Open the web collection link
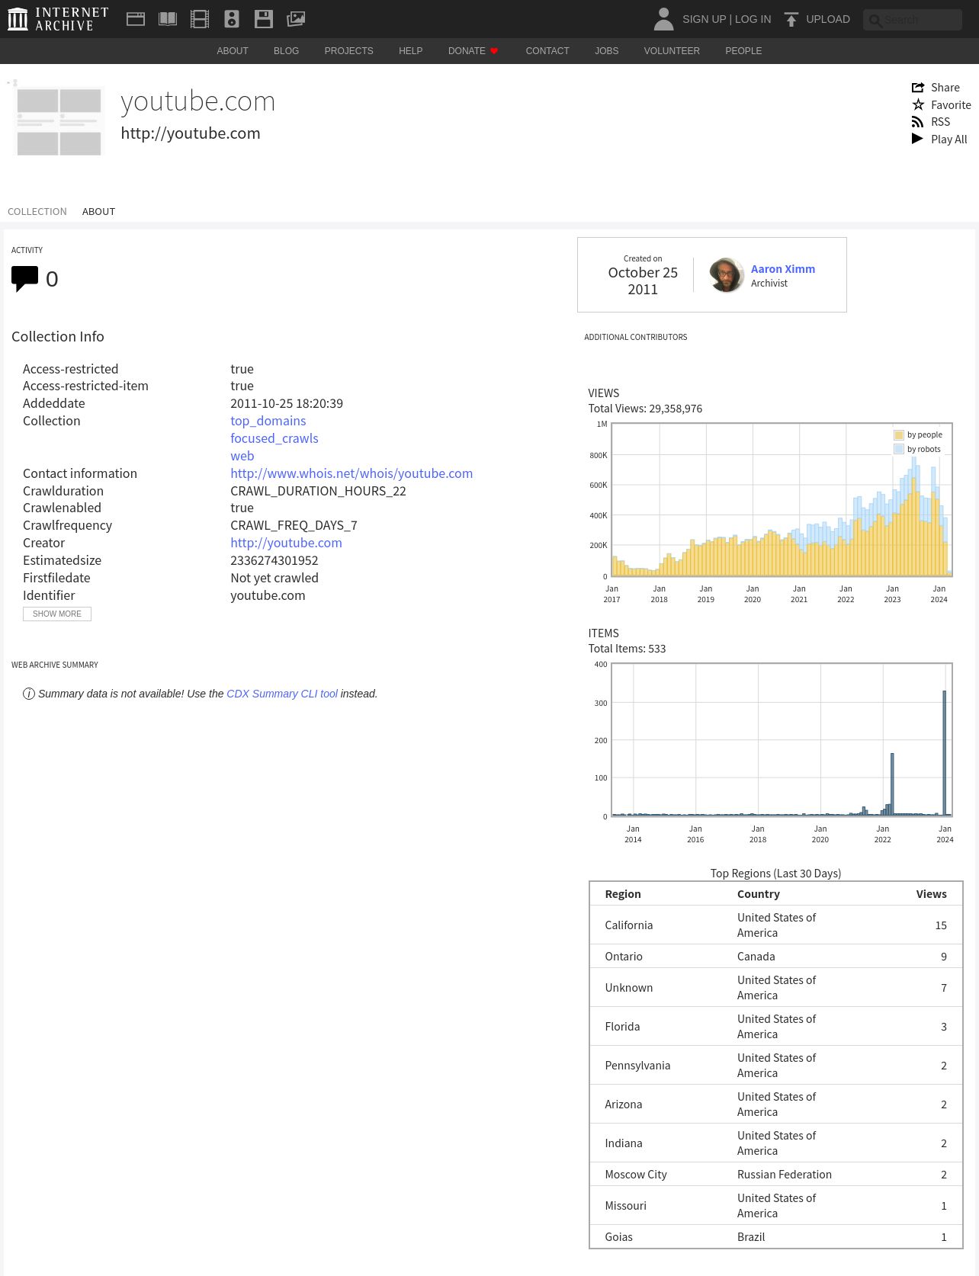The height and width of the screenshot is (1276, 979). (242, 456)
